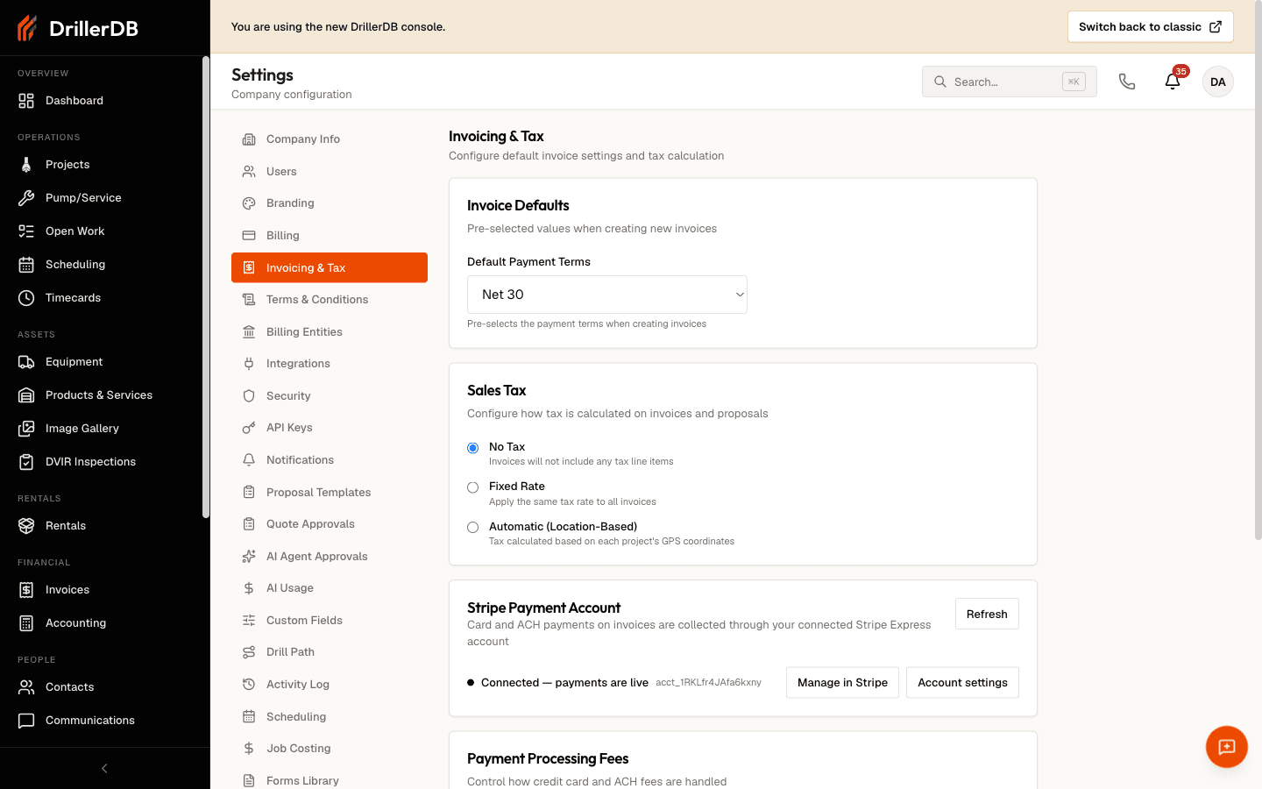Select the No Tax radio option
1262x789 pixels.
[473, 448]
